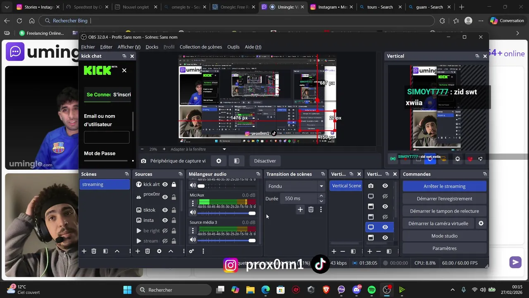Show hidden system tray icons chevron
Image resolution: width=529 pixels, height=298 pixels.
click(453, 290)
